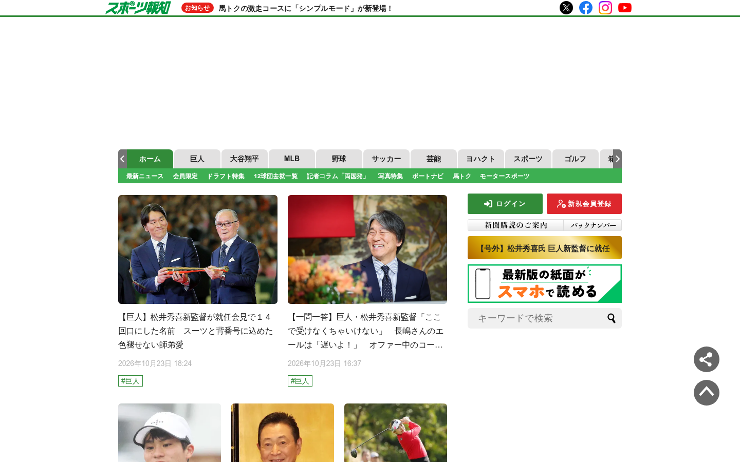Open the Facebook social icon
Image resolution: width=740 pixels, height=462 pixels.
pos(586,8)
